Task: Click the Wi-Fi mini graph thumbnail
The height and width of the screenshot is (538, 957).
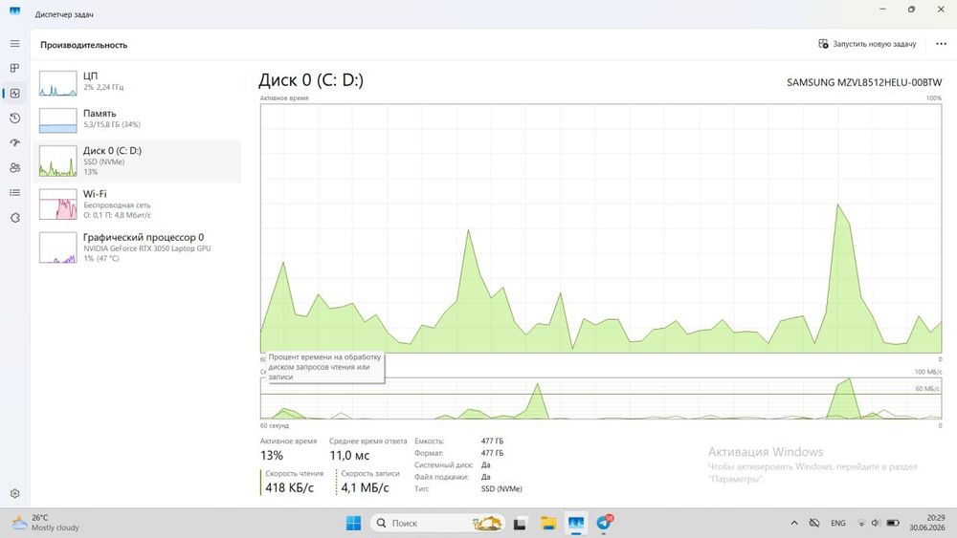Action: [x=58, y=204]
